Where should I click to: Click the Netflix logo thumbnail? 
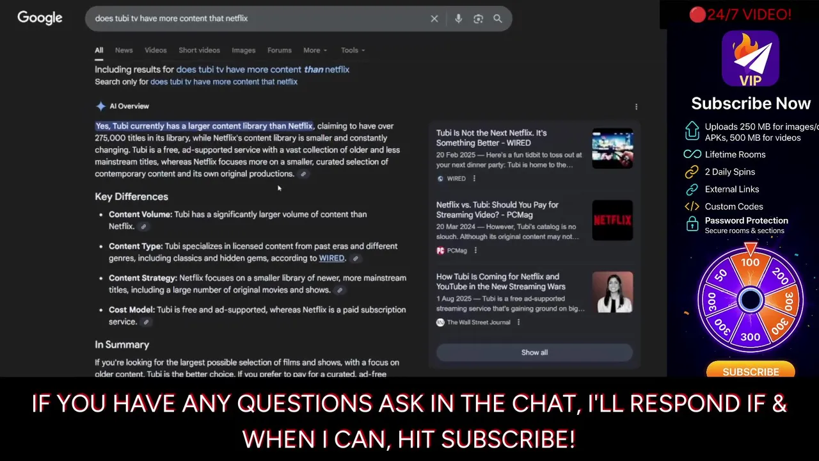(x=612, y=220)
